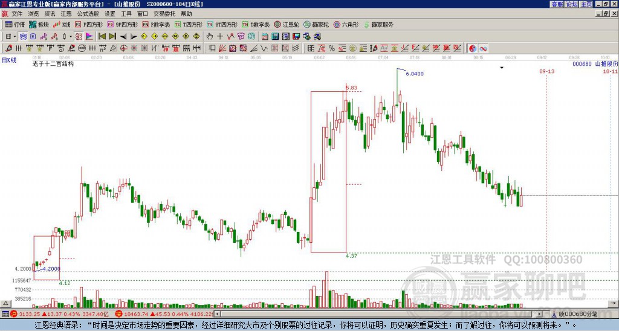Click the gold coin 金 circle icon
Screen dimensions: 619x331
click(352, 48)
